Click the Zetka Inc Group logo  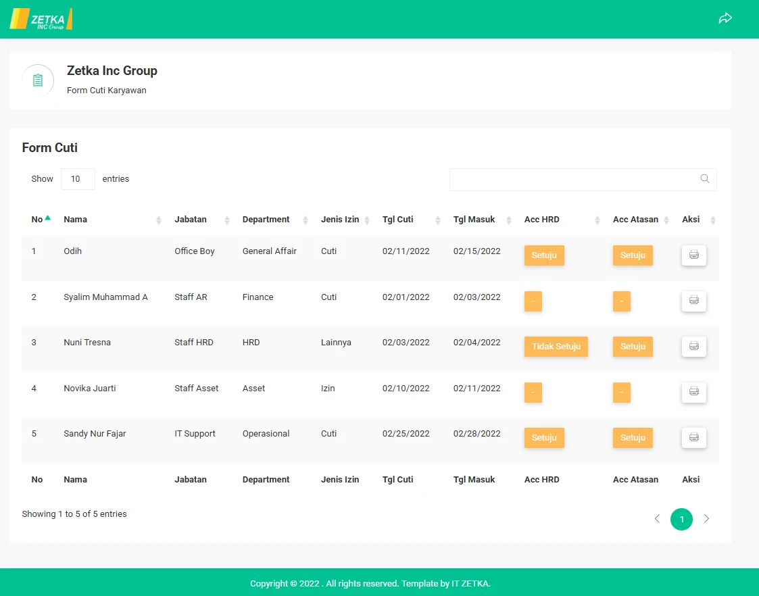(x=41, y=19)
